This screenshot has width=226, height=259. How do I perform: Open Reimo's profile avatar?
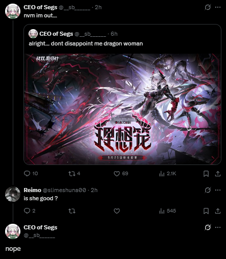pos(13,194)
